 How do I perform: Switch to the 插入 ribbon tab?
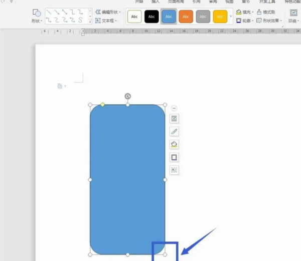click(156, 2)
